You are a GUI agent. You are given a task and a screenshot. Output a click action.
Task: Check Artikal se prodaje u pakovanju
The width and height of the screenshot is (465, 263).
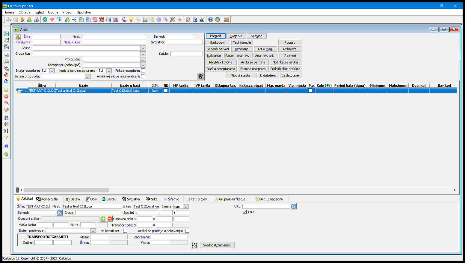(187, 231)
